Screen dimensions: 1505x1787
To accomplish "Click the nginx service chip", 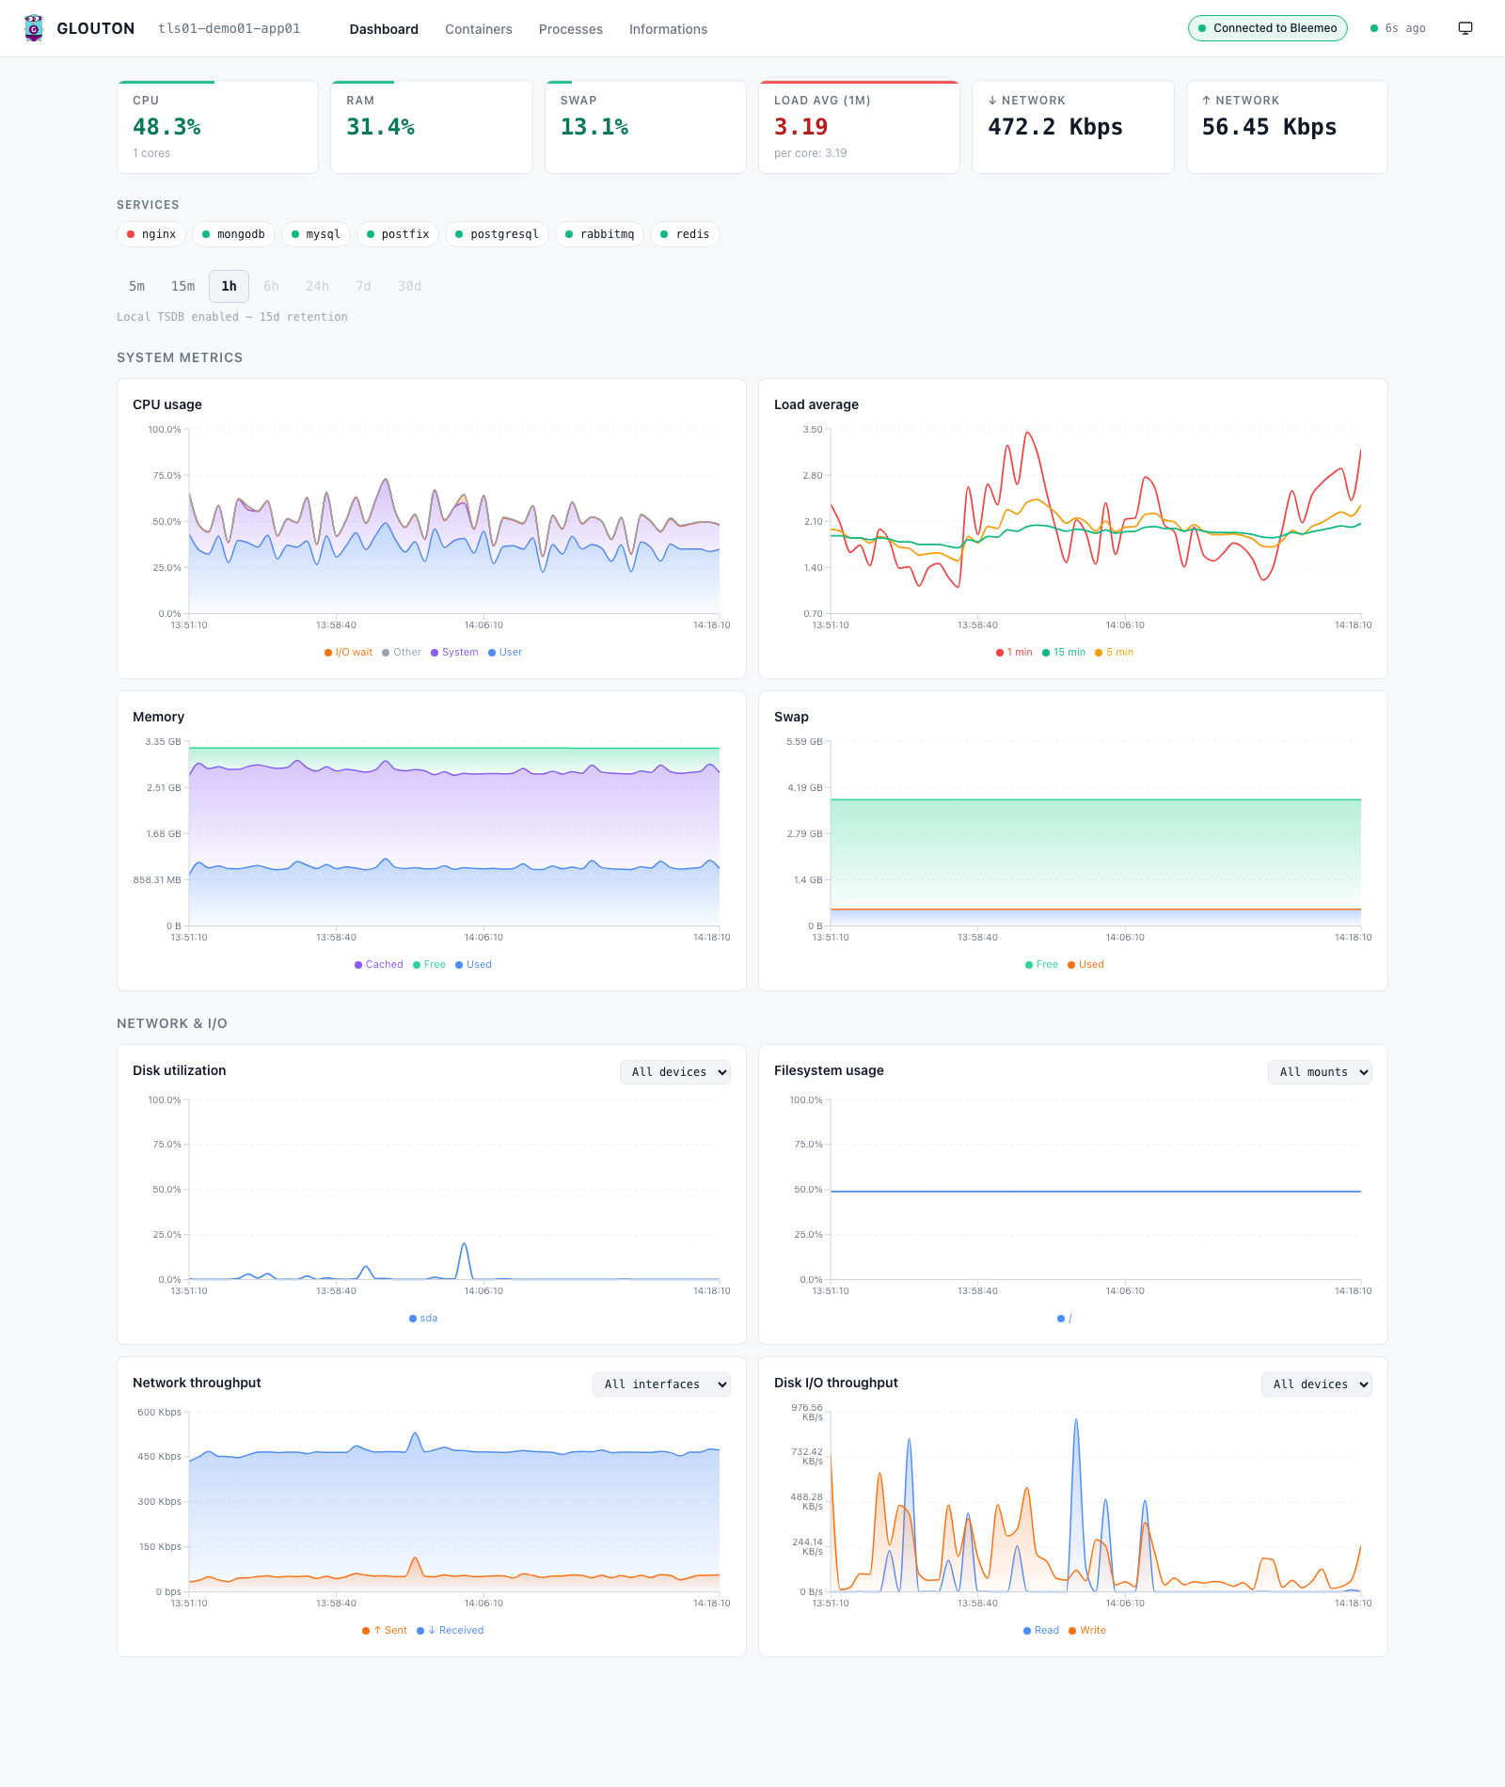I will [x=150, y=234].
